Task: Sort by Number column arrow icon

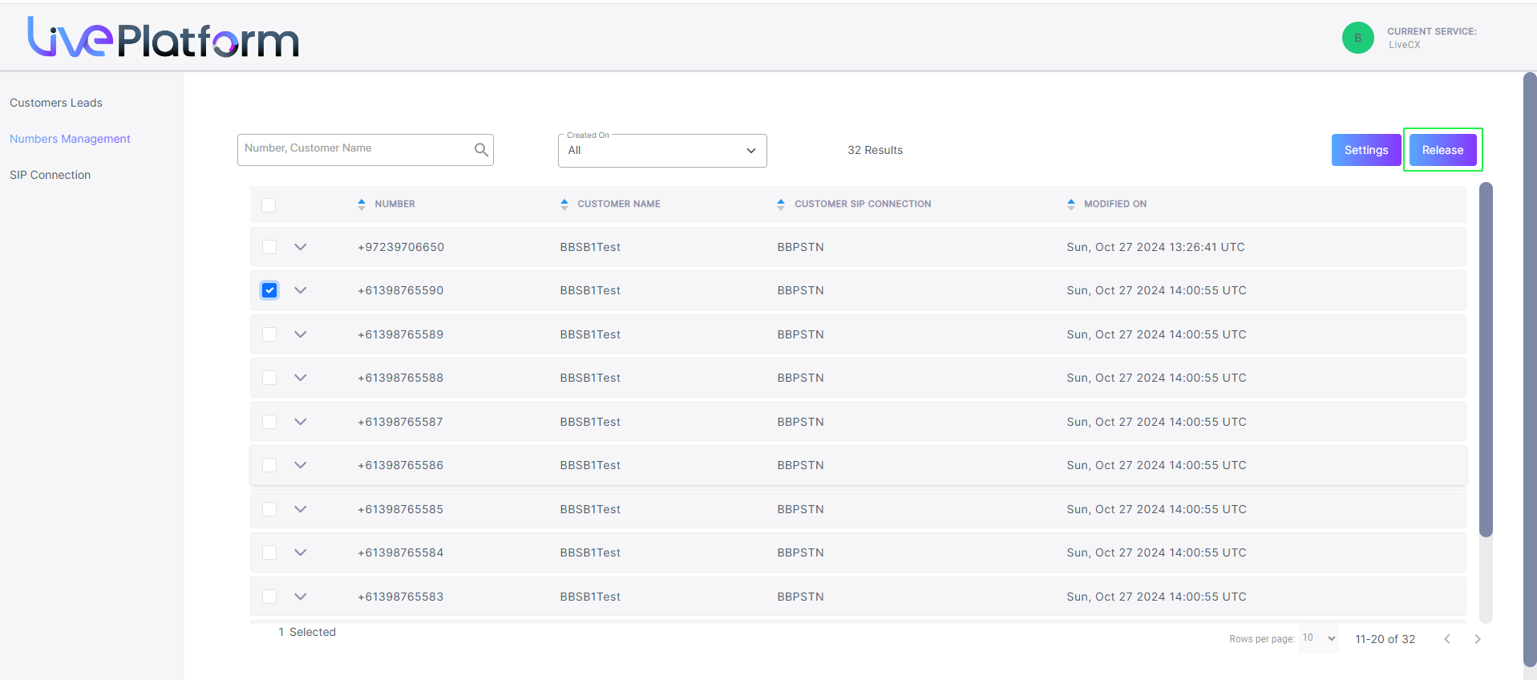Action: [x=362, y=204]
